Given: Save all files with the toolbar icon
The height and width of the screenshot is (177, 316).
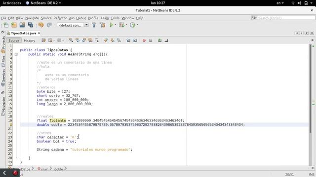Looking at the screenshot, I should (x=31, y=25).
